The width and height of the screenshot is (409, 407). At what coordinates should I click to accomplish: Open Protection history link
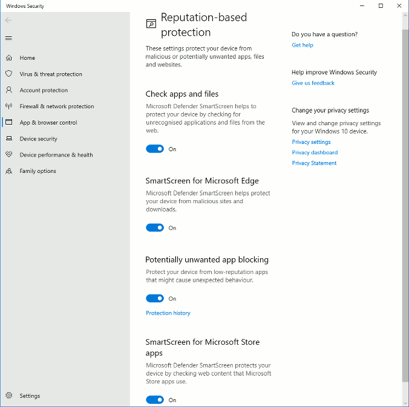[x=168, y=313]
